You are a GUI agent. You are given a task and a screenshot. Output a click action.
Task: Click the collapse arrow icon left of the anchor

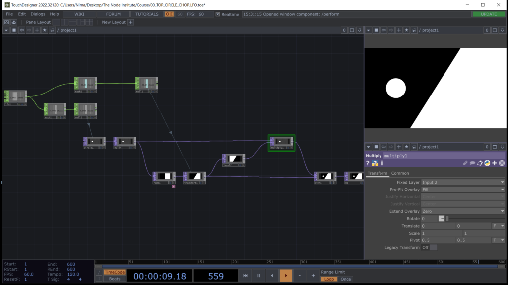point(6,22)
